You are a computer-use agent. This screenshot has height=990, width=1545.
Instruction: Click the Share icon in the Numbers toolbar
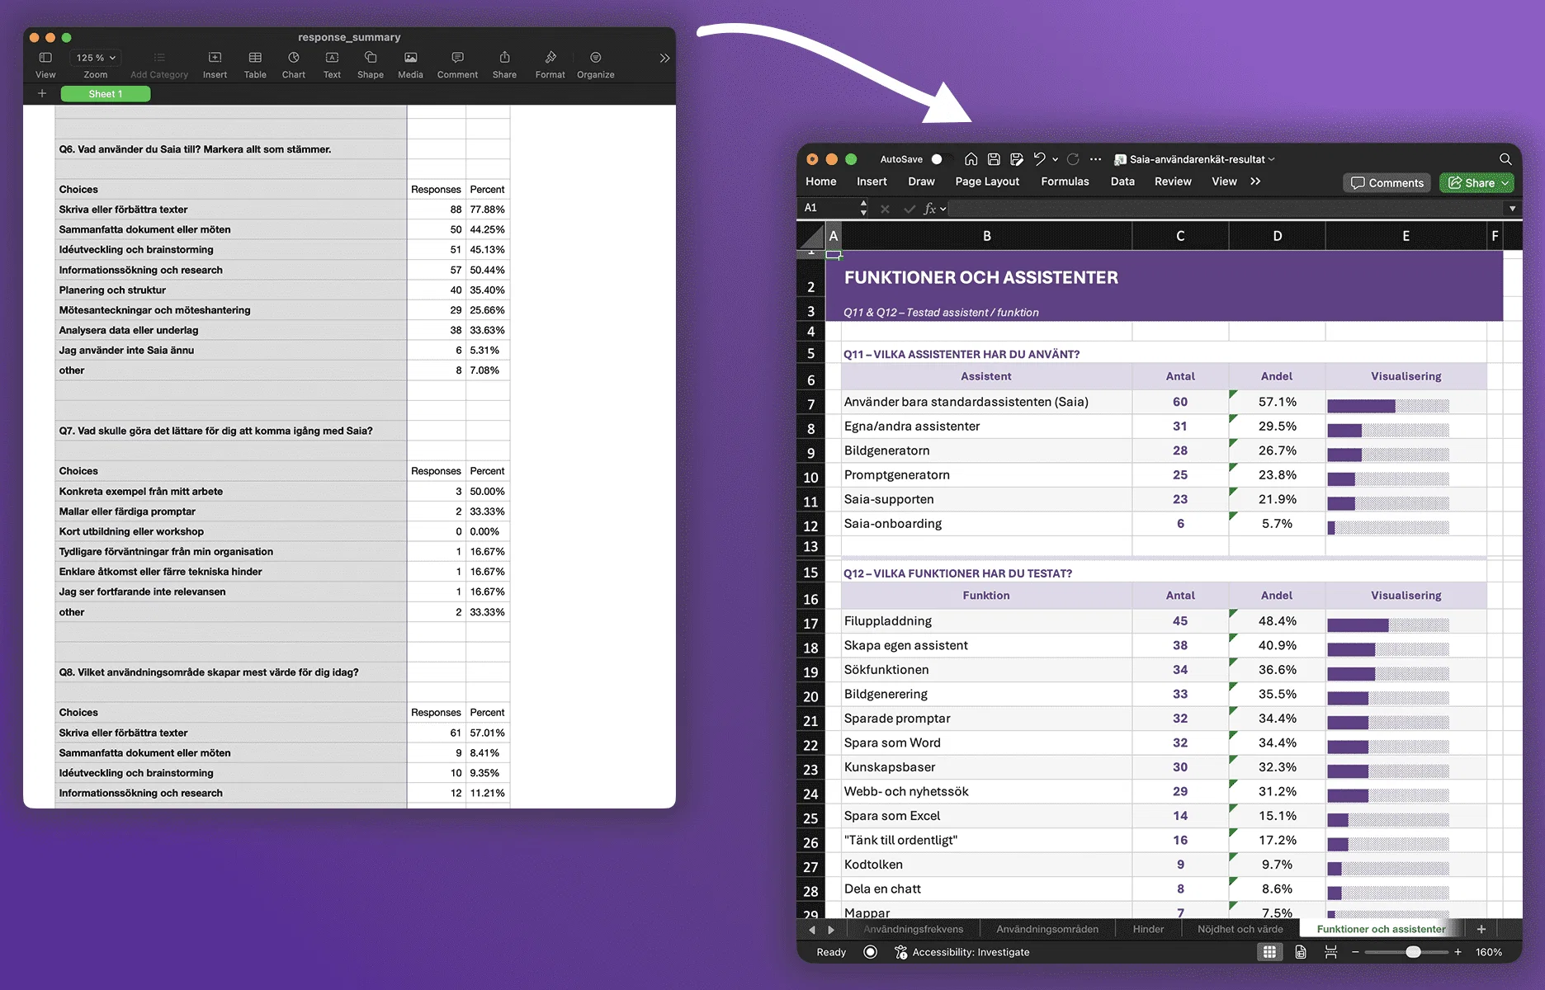tap(504, 58)
